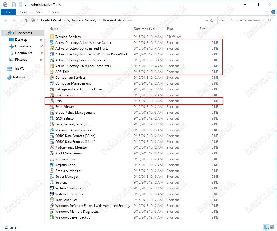
Task: Go up one folder level
Action: pos(26,20)
